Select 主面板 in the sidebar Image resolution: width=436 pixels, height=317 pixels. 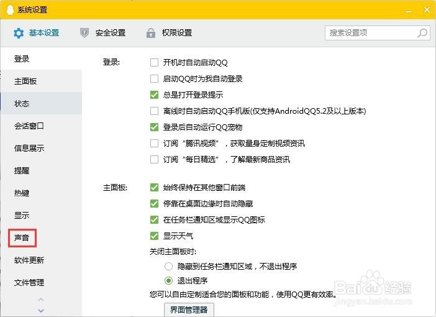click(41, 81)
